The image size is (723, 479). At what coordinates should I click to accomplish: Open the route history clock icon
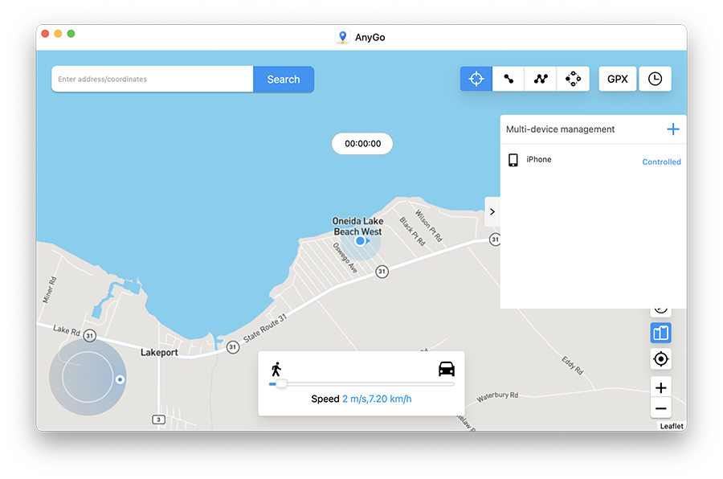pos(655,78)
